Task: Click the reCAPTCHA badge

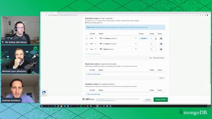Action: coord(44,93)
